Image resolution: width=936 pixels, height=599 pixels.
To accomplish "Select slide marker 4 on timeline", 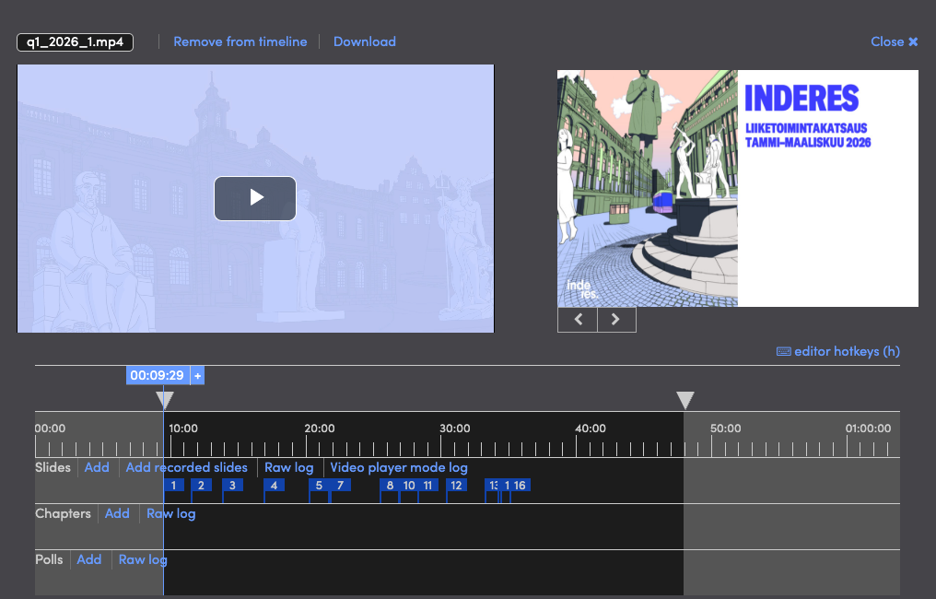I will pos(274,486).
